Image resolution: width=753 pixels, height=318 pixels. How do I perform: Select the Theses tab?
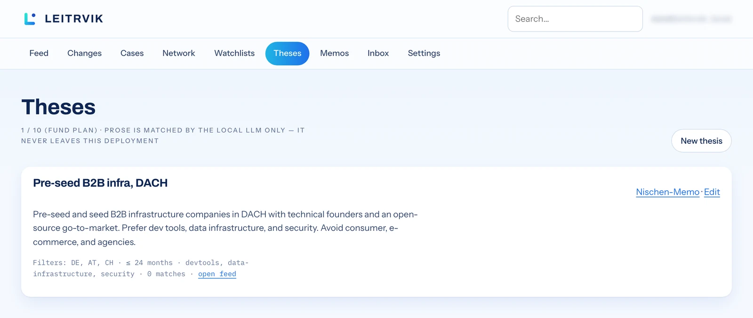point(287,53)
